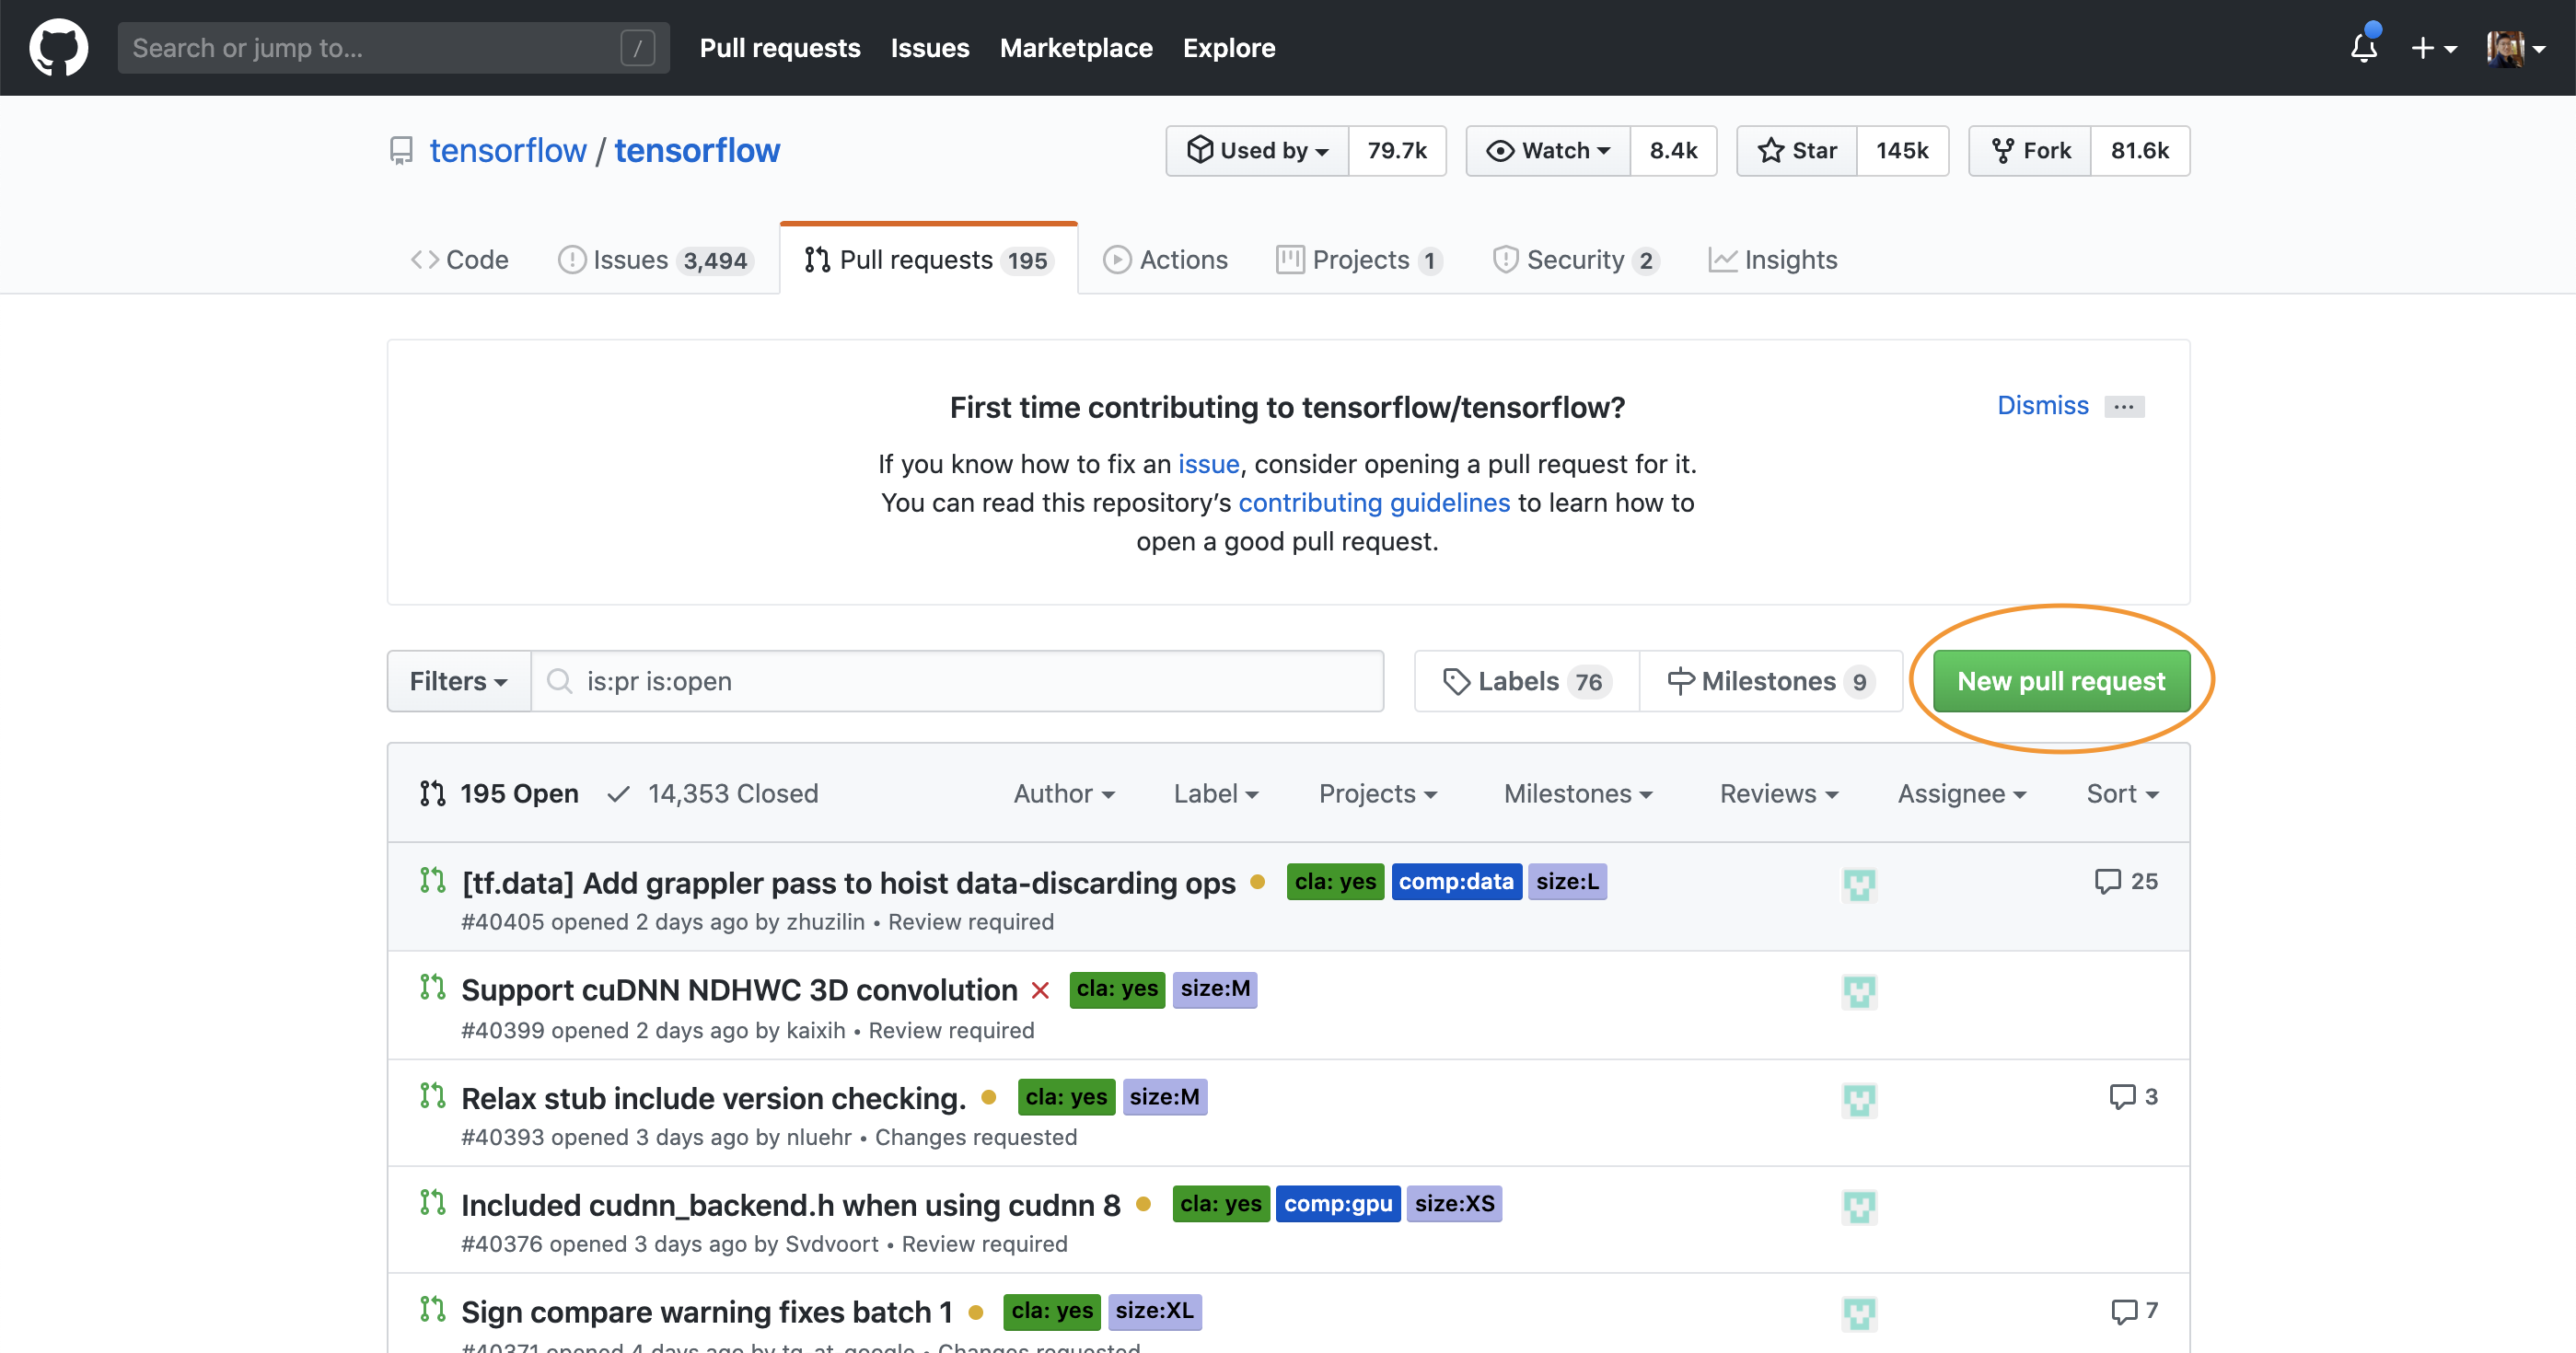Click the comment icon with 25 comments

coord(2107,881)
